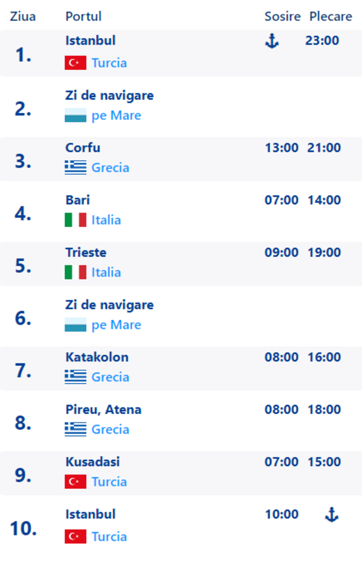Select the Katakolon port name
This screenshot has height=561, width=362.
(x=97, y=357)
